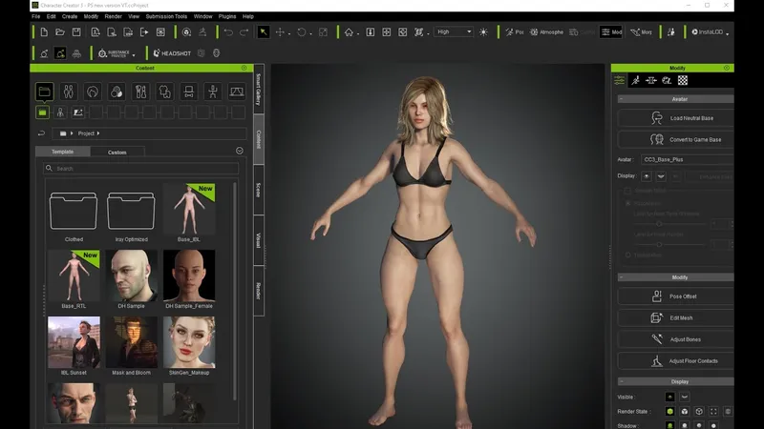
Task: Create a new project with the toolbar icon
Action: [44, 32]
